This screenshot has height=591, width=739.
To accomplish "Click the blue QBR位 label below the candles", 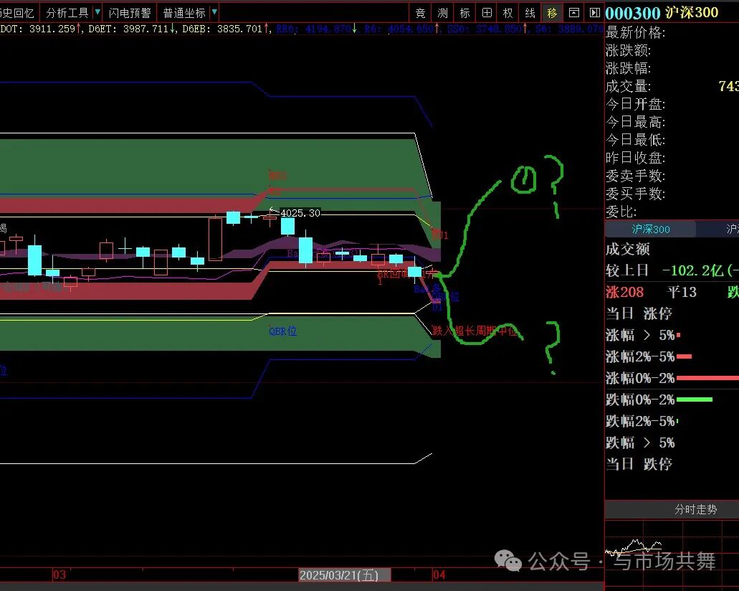I will 283,331.
